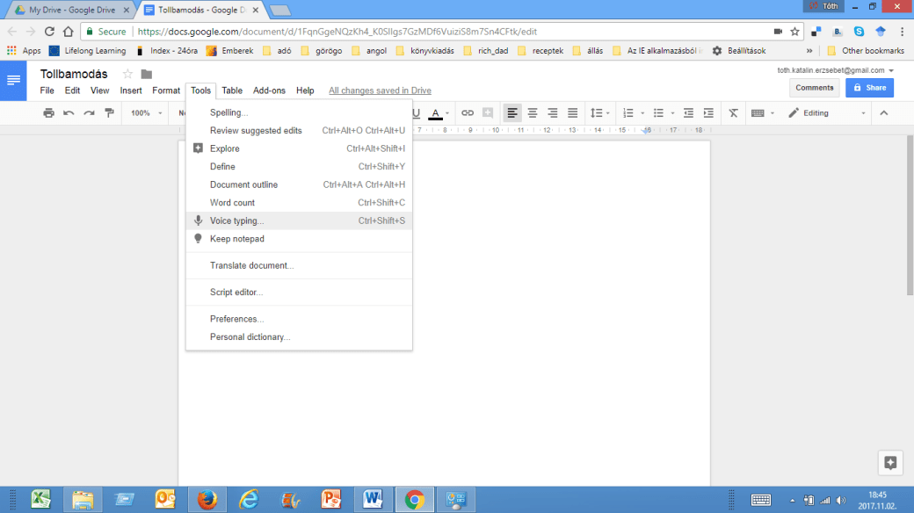
Task: Click the insert link icon
Action: [x=468, y=113]
